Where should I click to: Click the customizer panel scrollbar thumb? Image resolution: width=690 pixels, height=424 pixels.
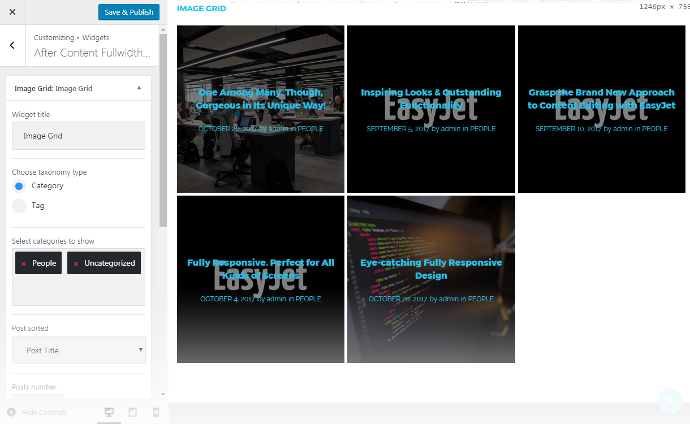[163, 130]
